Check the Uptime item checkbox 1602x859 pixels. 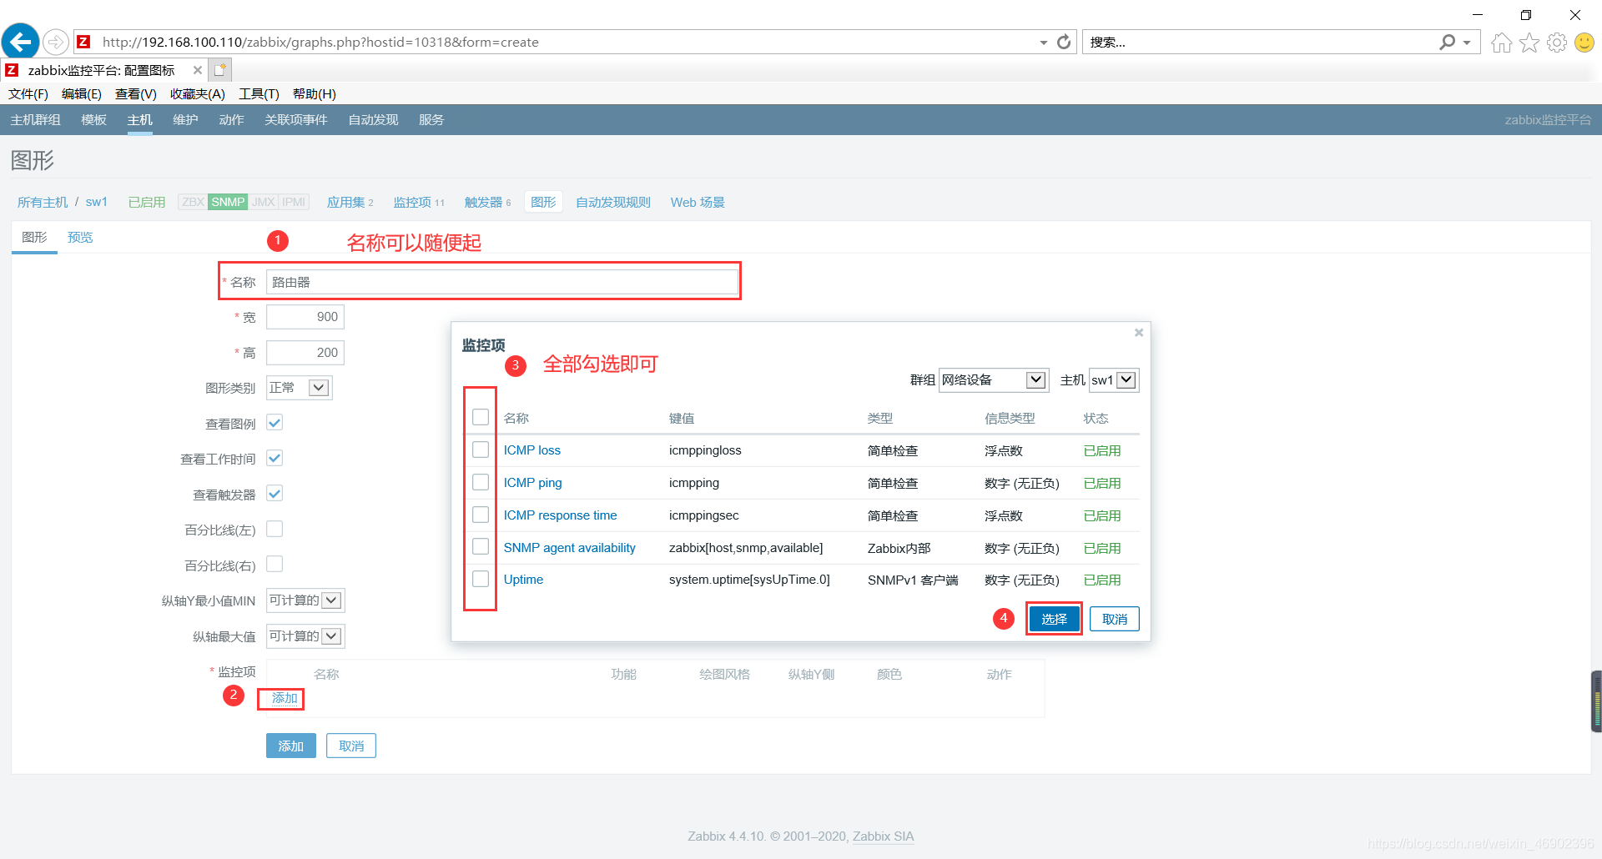click(481, 579)
